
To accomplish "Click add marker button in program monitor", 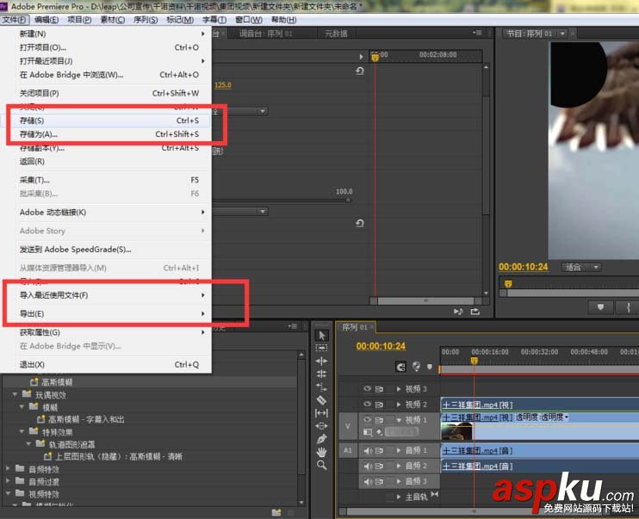I will 600,306.
